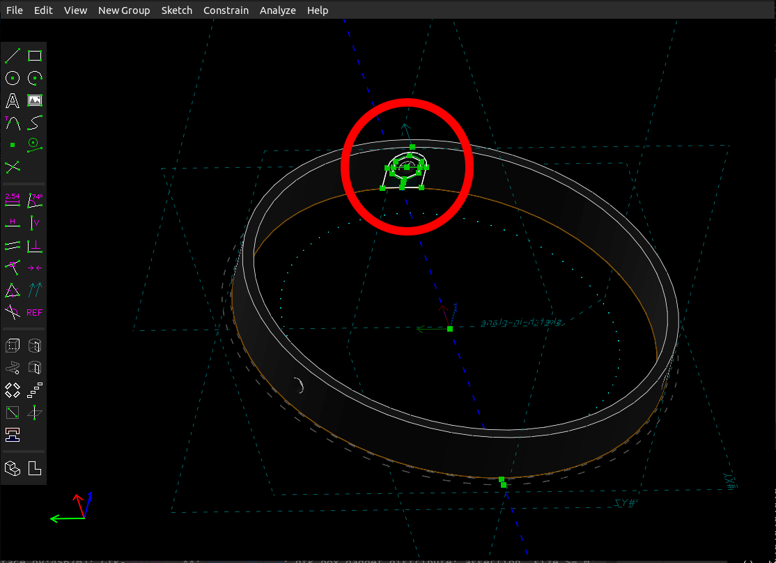
Task: Apply the perpendicular constraint
Action: pos(34,245)
